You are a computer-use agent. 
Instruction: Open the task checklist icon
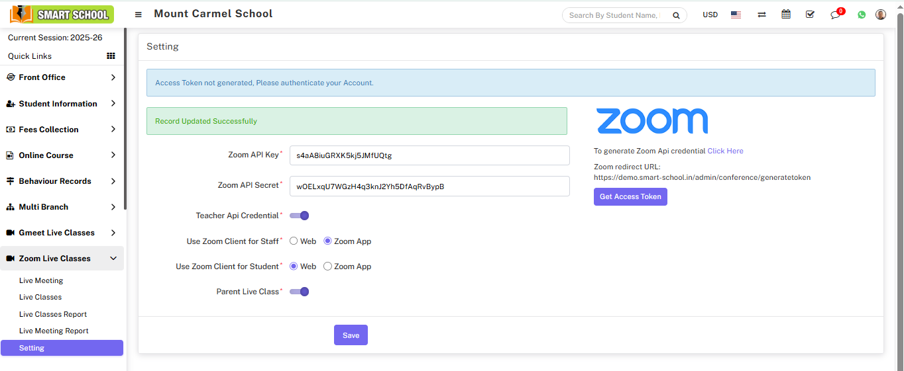[810, 15]
